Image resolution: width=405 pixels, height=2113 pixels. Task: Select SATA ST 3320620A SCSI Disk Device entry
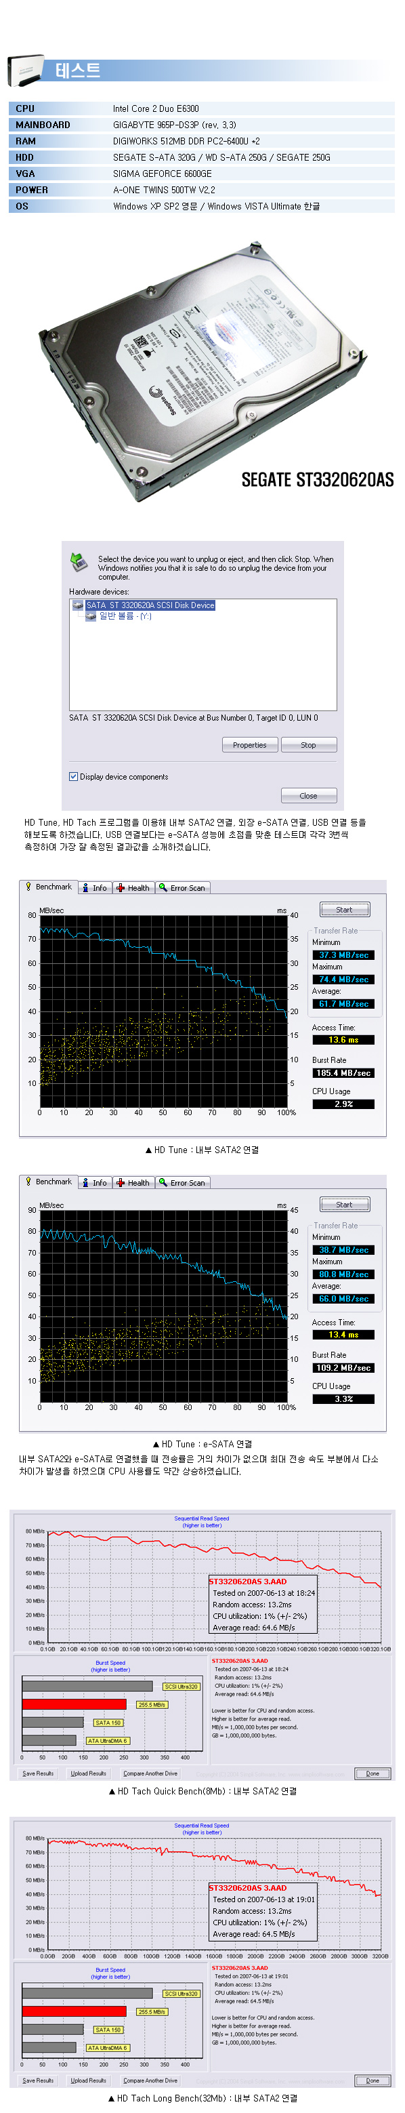click(150, 605)
